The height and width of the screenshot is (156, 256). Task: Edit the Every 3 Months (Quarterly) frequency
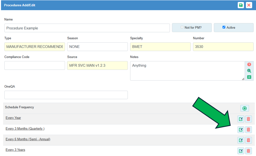tap(241, 129)
